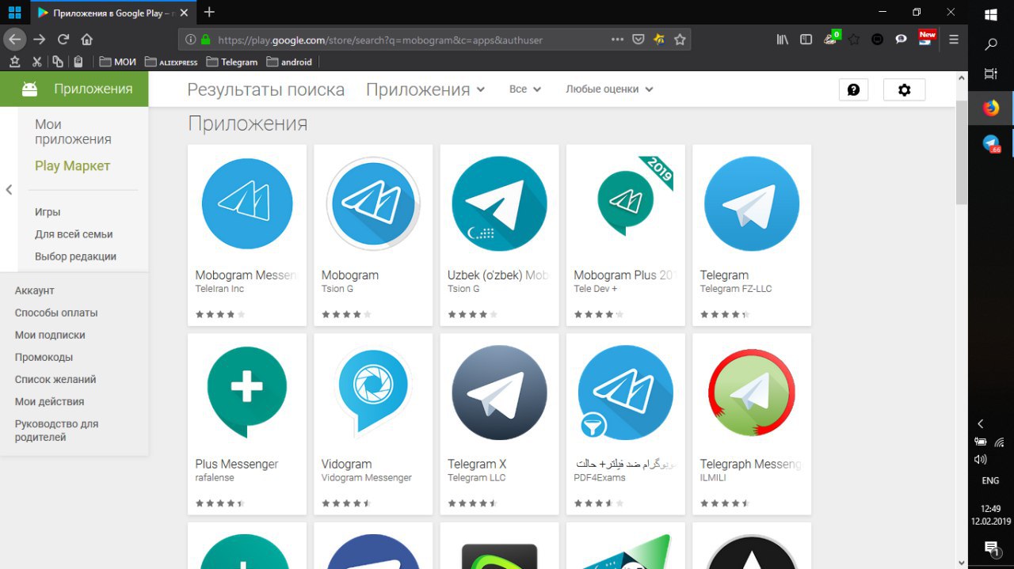Open Мои приложения in sidebar
Screen dimensions: 1014x569
[73, 131]
